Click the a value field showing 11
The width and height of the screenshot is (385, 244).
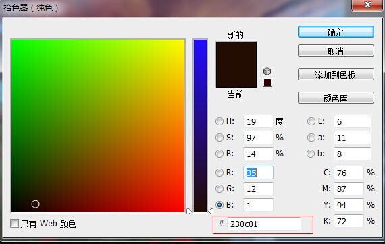[353, 138]
